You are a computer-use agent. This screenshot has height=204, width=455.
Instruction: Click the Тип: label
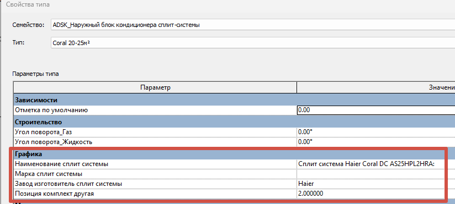(18, 43)
